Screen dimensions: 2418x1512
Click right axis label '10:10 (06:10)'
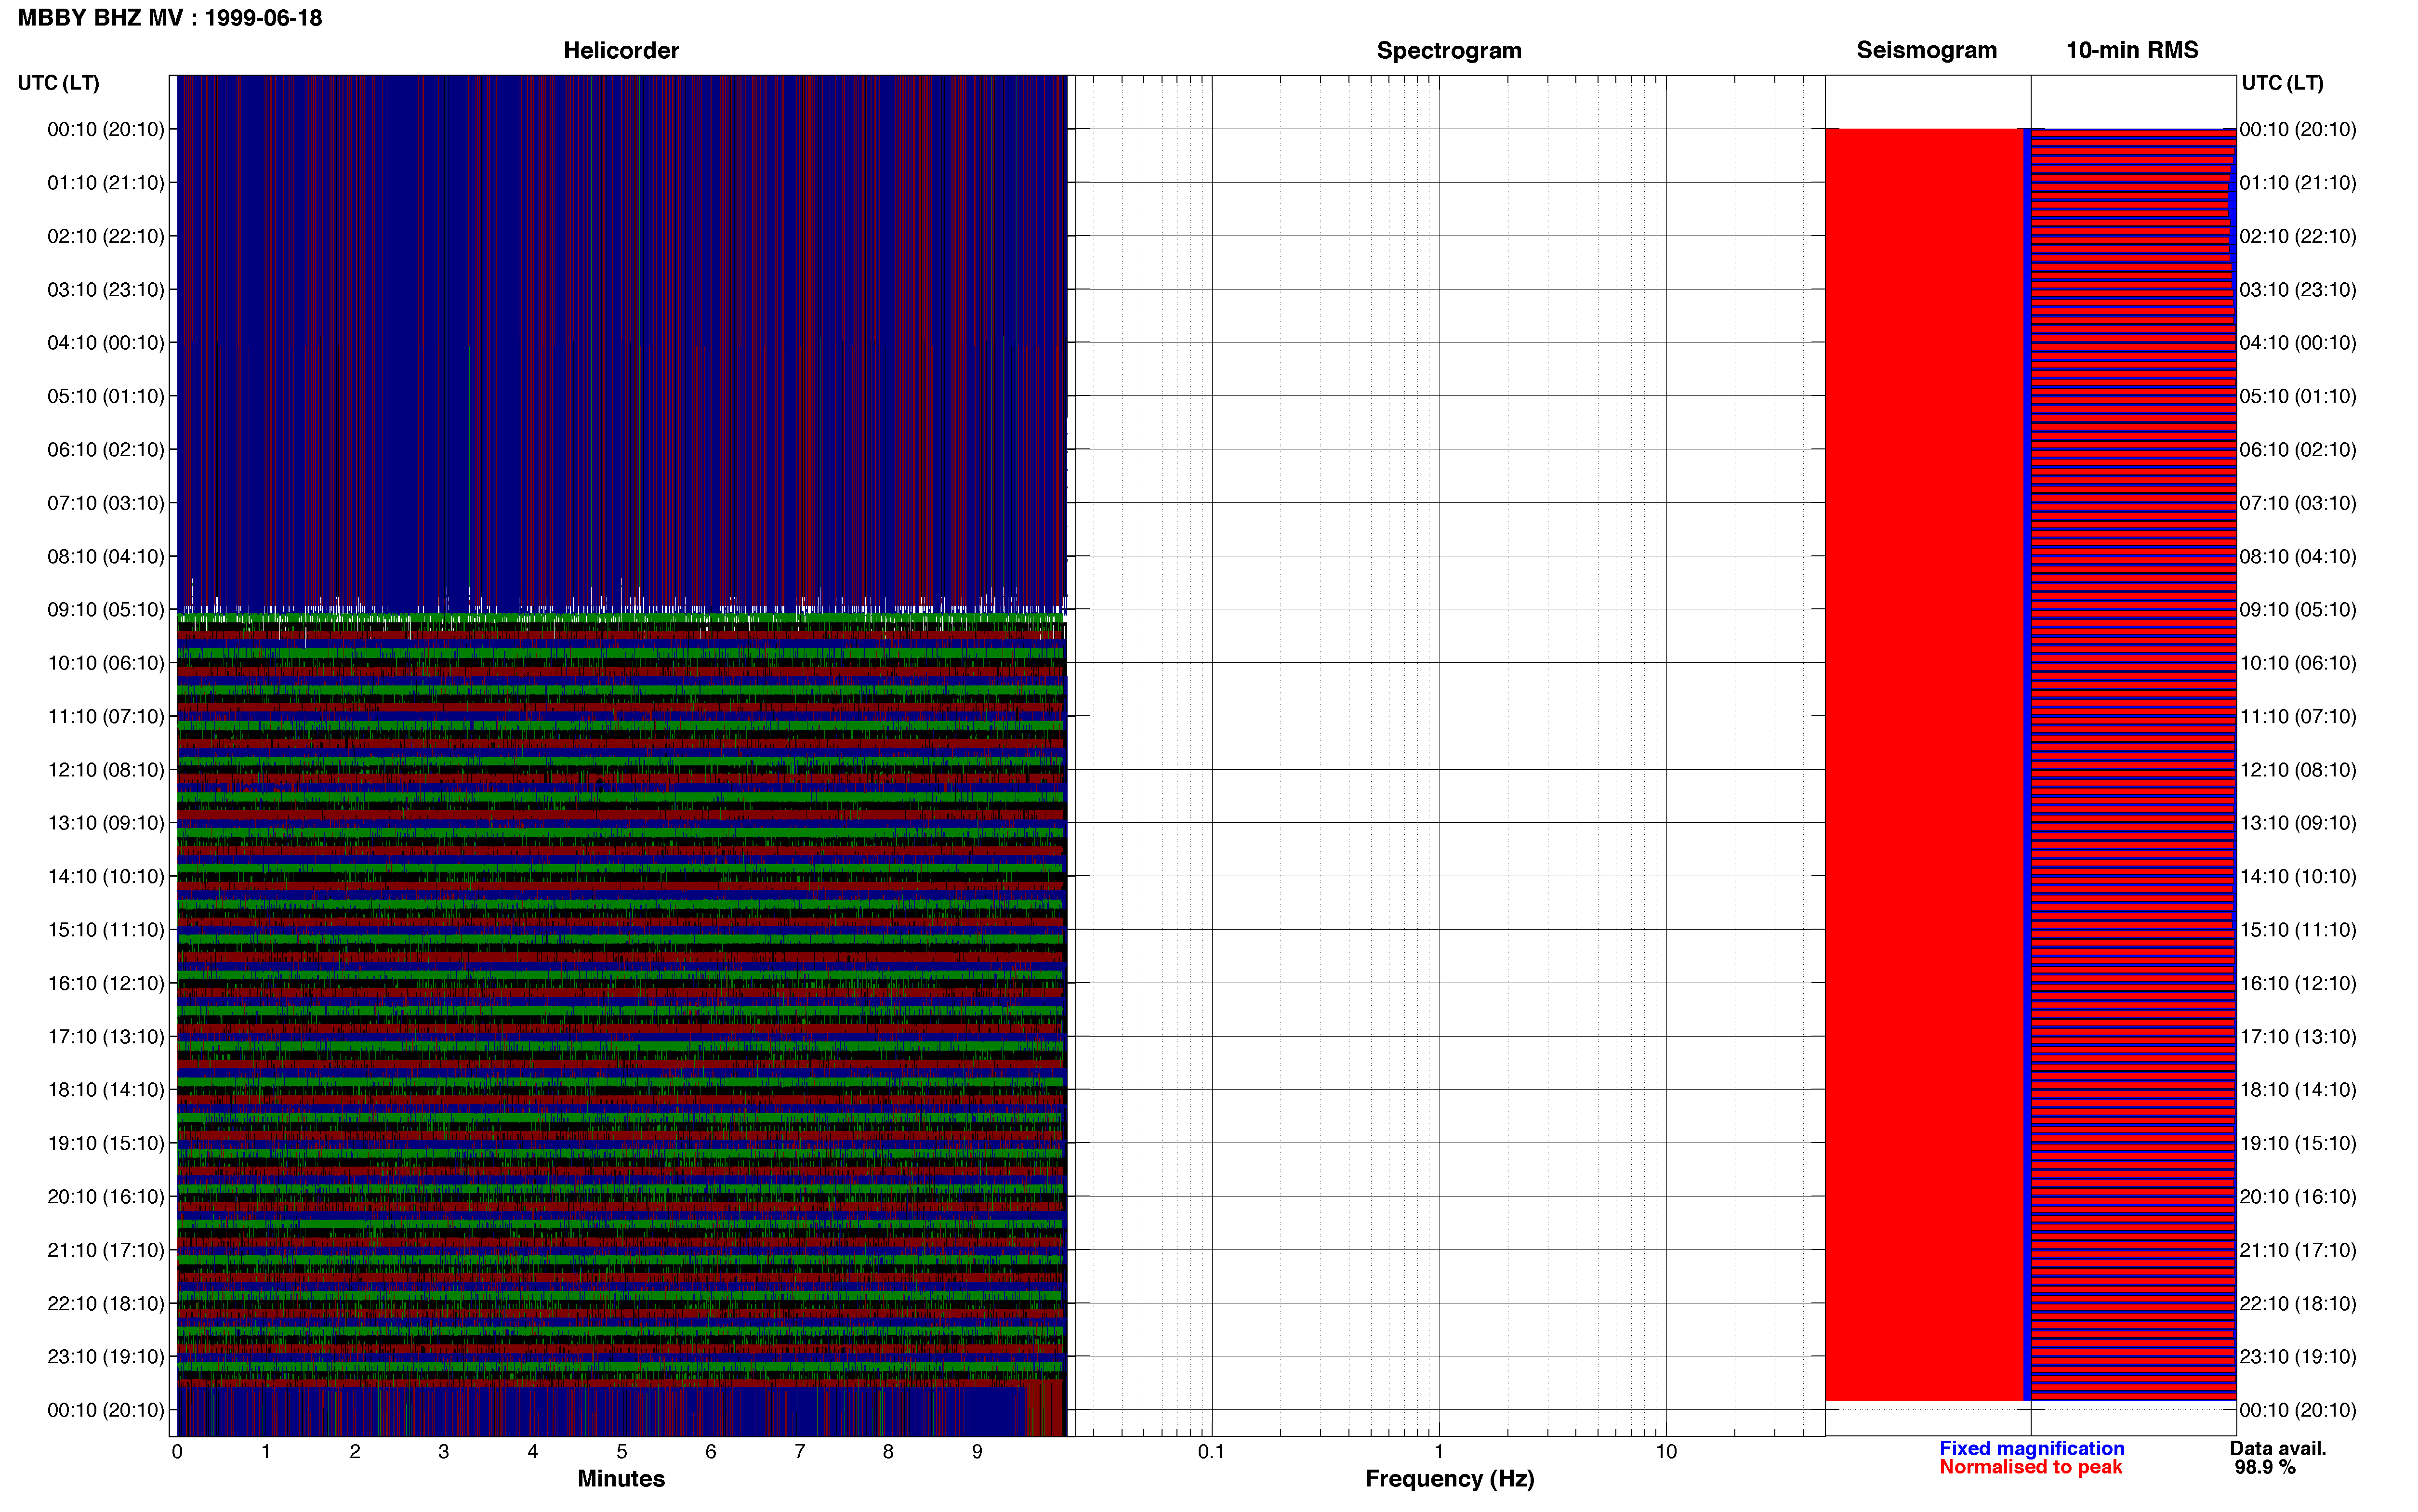[x=2298, y=663]
